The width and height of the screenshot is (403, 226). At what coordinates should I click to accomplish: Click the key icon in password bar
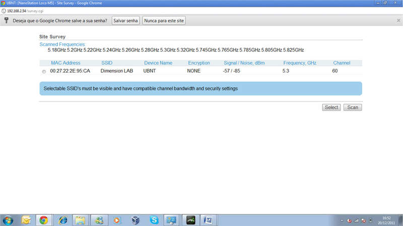(x=7, y=21)
